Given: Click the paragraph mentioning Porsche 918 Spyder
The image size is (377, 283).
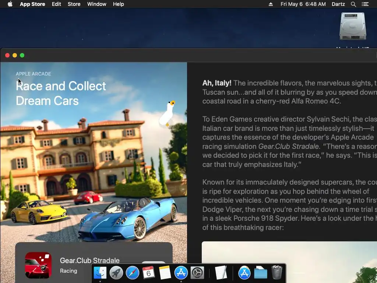Looking at the screenshot, I should (x=289, y=205).
